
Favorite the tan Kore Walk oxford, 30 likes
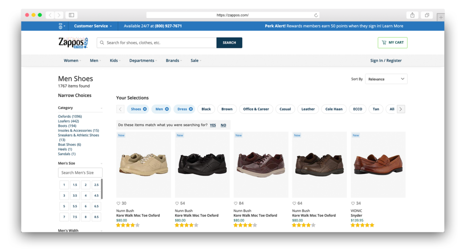tap(118, 203)
